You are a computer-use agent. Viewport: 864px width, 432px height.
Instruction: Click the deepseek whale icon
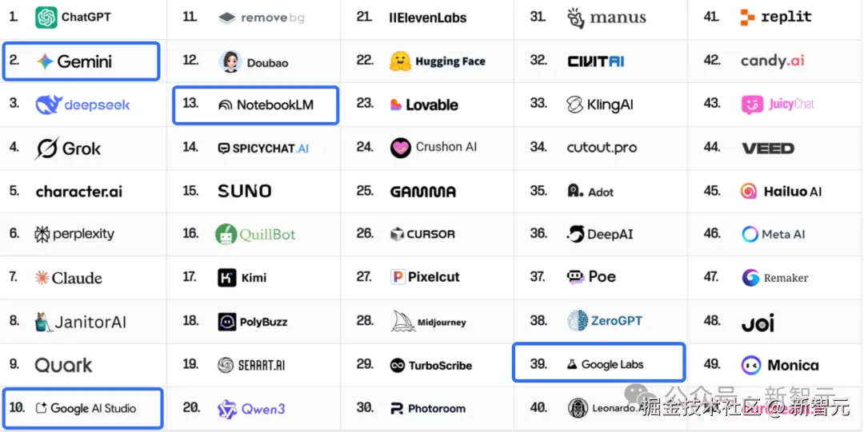click(x=48, y=105)
